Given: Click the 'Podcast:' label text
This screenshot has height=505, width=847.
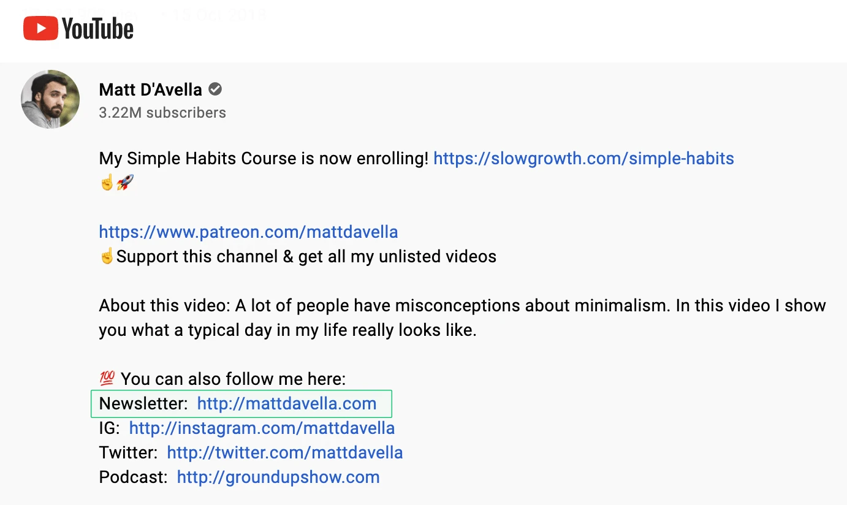Looking at the screenshot, I should point(133,477).
